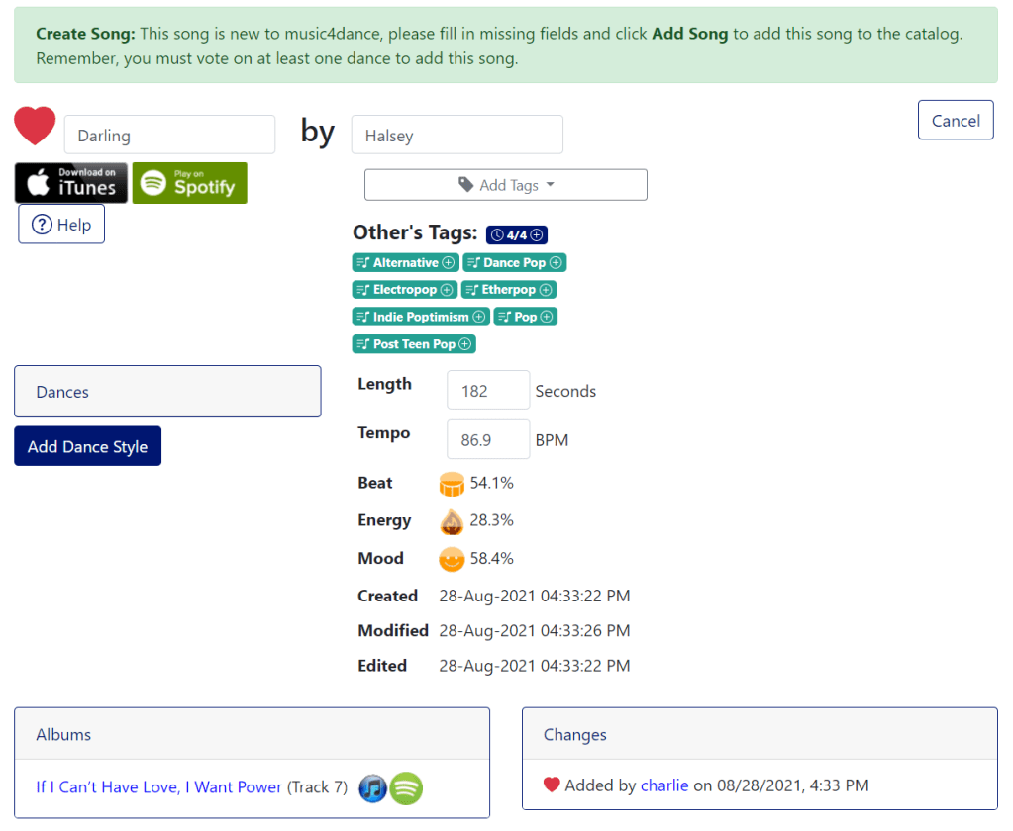Click the Spotify icon beside the album track

[x=406, y=788]
